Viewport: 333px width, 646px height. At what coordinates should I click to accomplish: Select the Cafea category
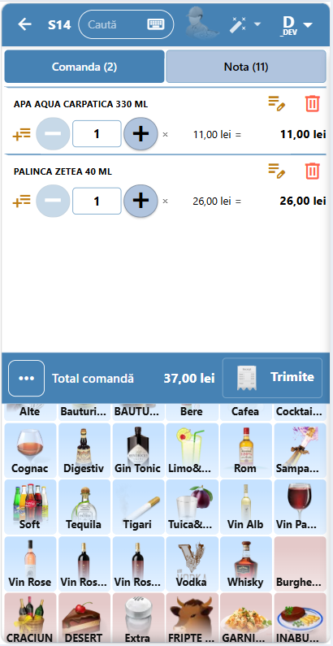point(246,412)
